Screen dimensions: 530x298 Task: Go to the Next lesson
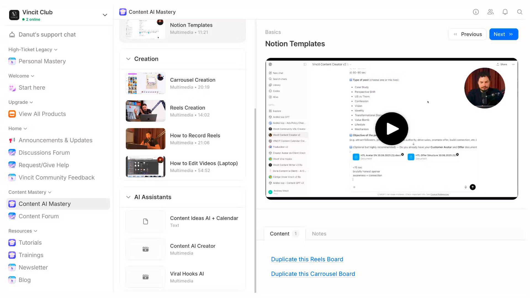point(503,34)
